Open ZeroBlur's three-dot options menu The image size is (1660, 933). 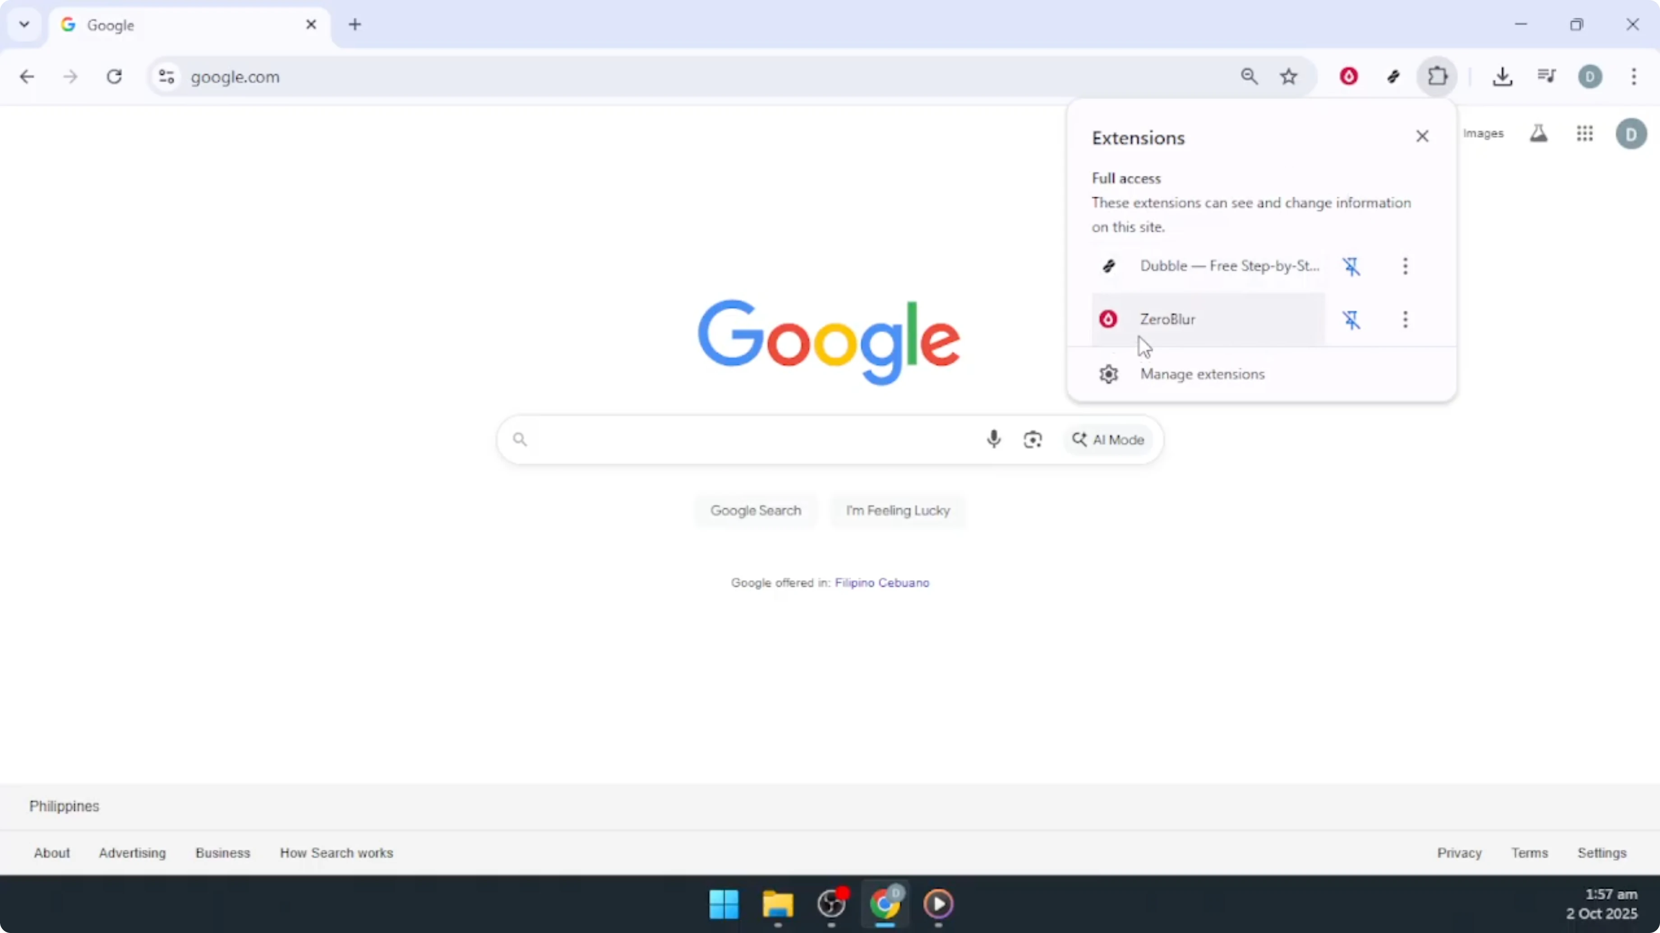pyautogui.click(x=1406, y=320)
